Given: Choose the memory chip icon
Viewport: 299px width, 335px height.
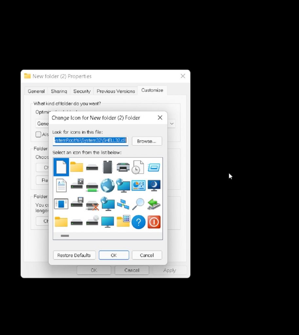Looking at the screenshot, I should click(107, 167).
